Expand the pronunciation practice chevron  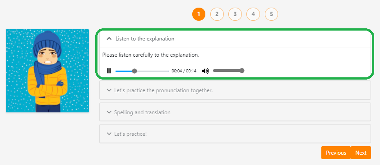click(109, 90)
